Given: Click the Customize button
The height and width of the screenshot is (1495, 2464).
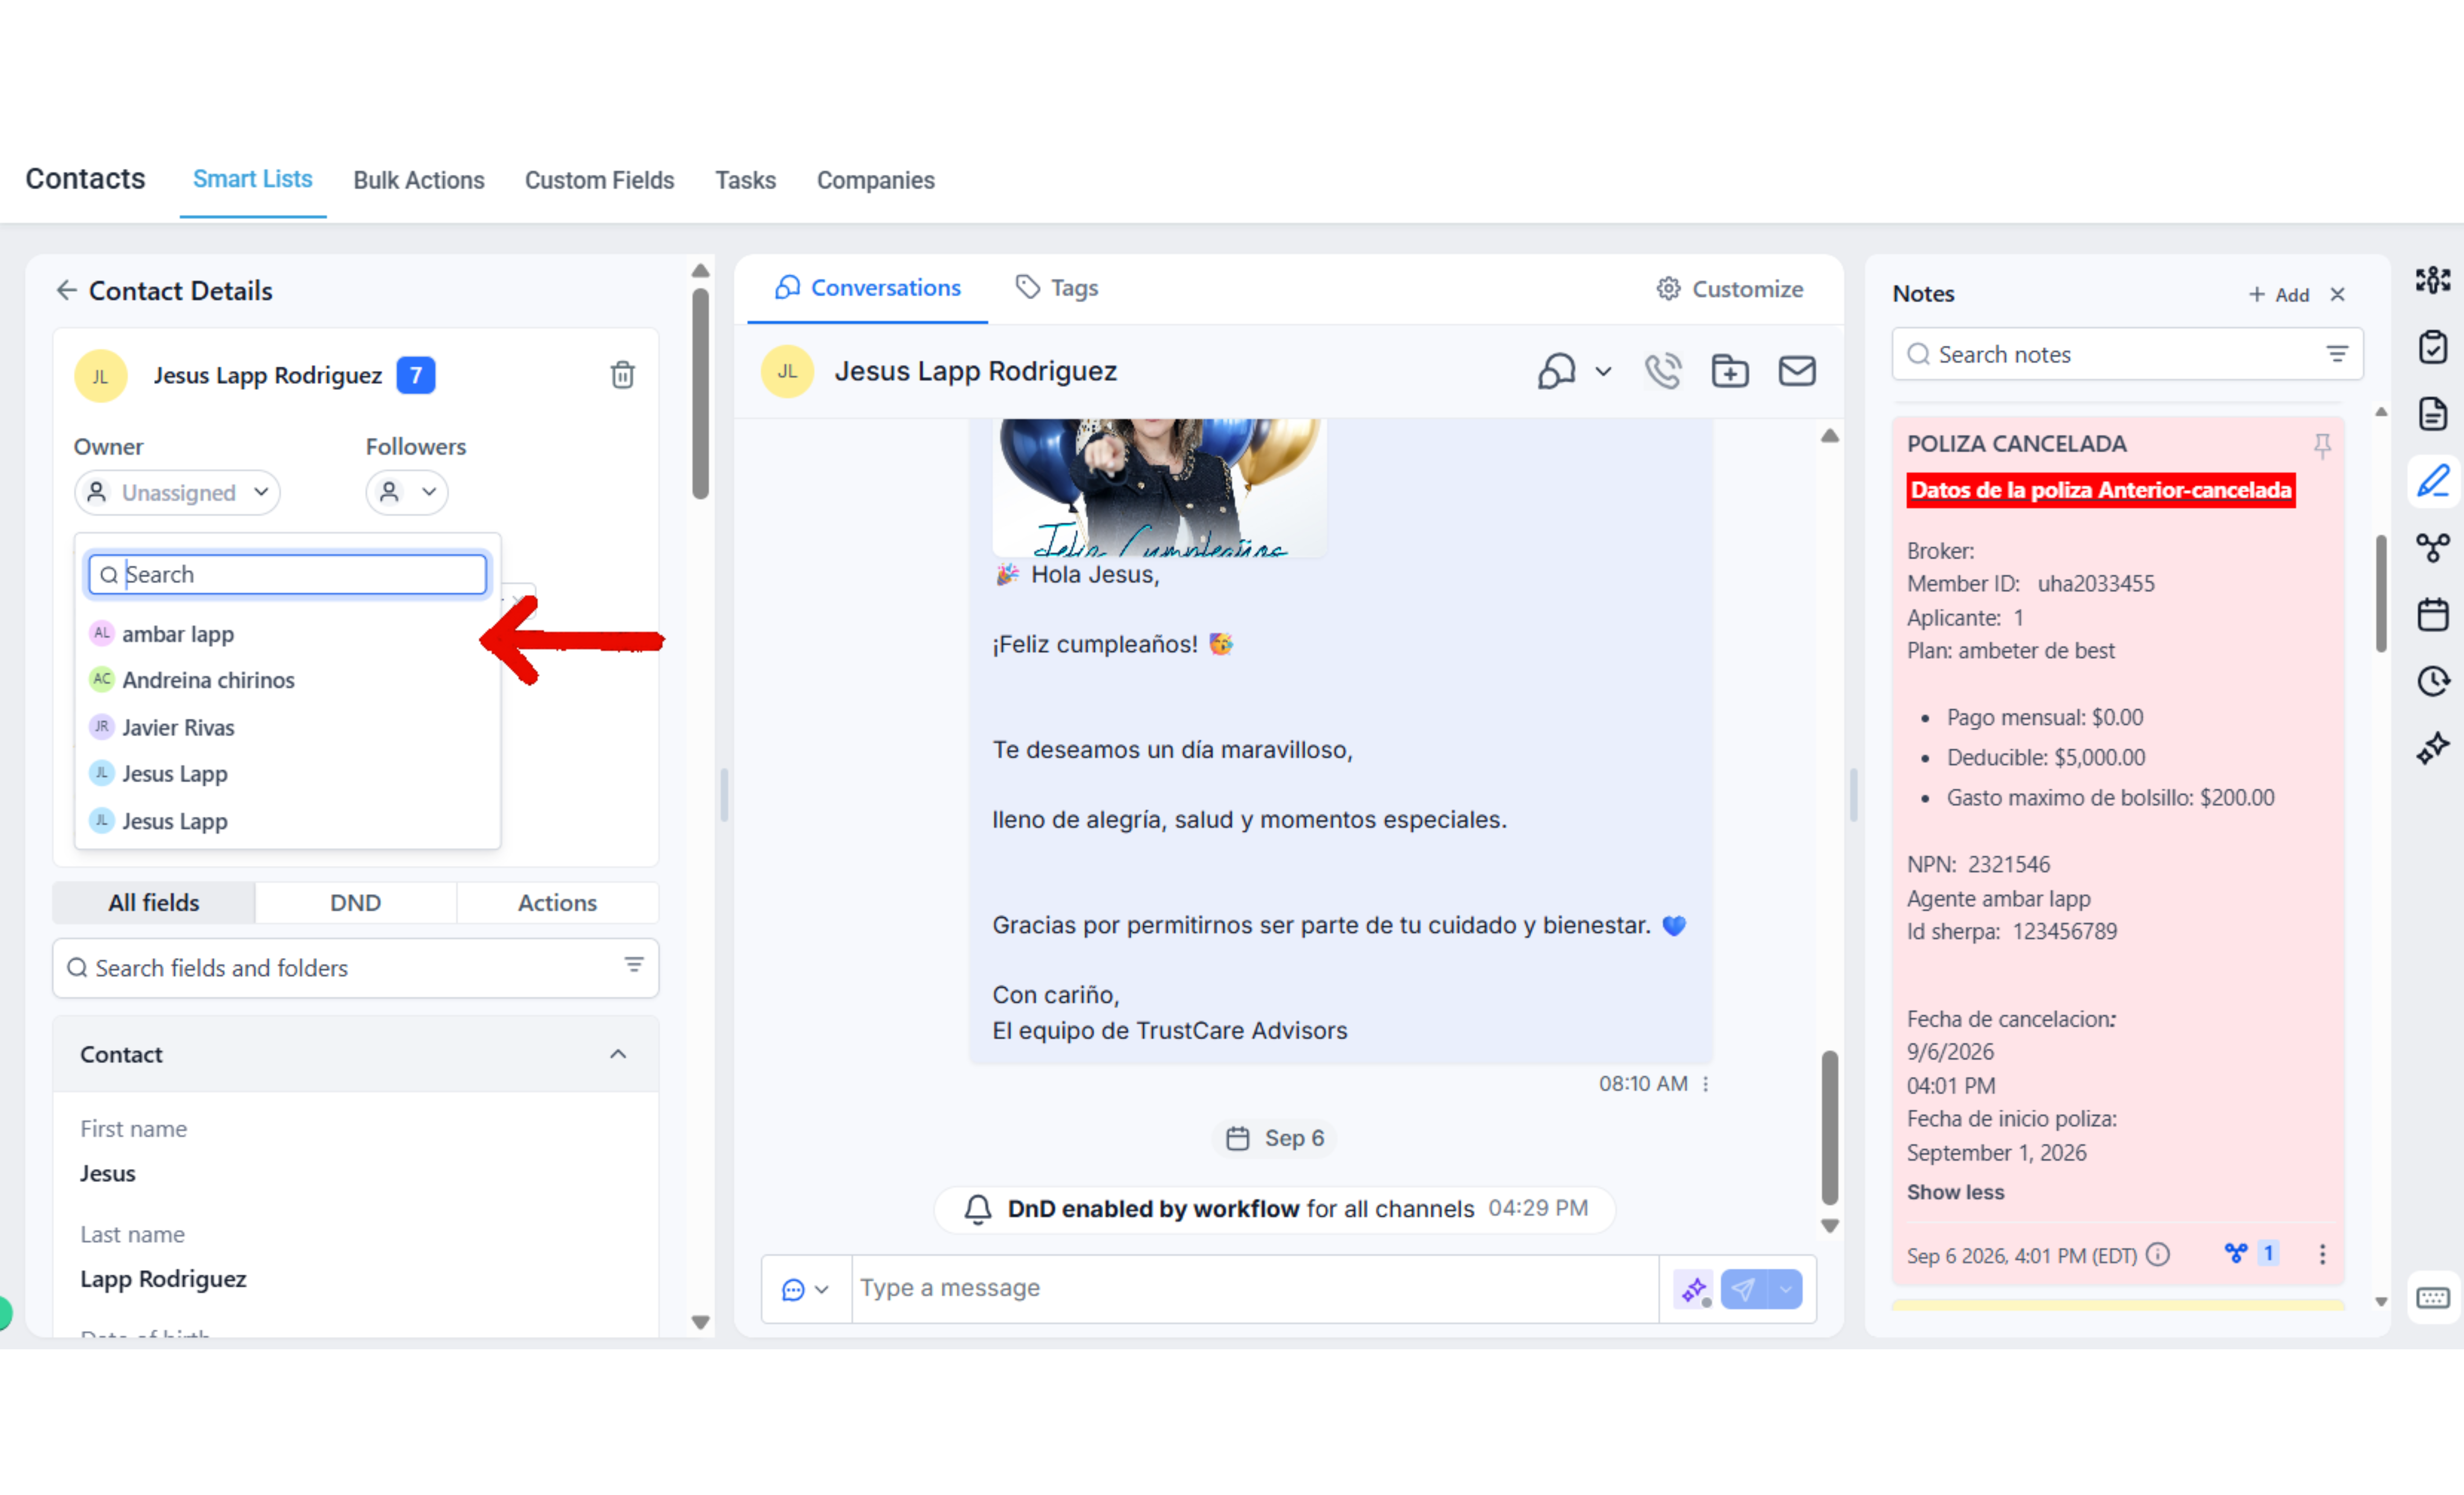Looking at the screenshot, I should pyautogui.click(x=1730, y=289).
